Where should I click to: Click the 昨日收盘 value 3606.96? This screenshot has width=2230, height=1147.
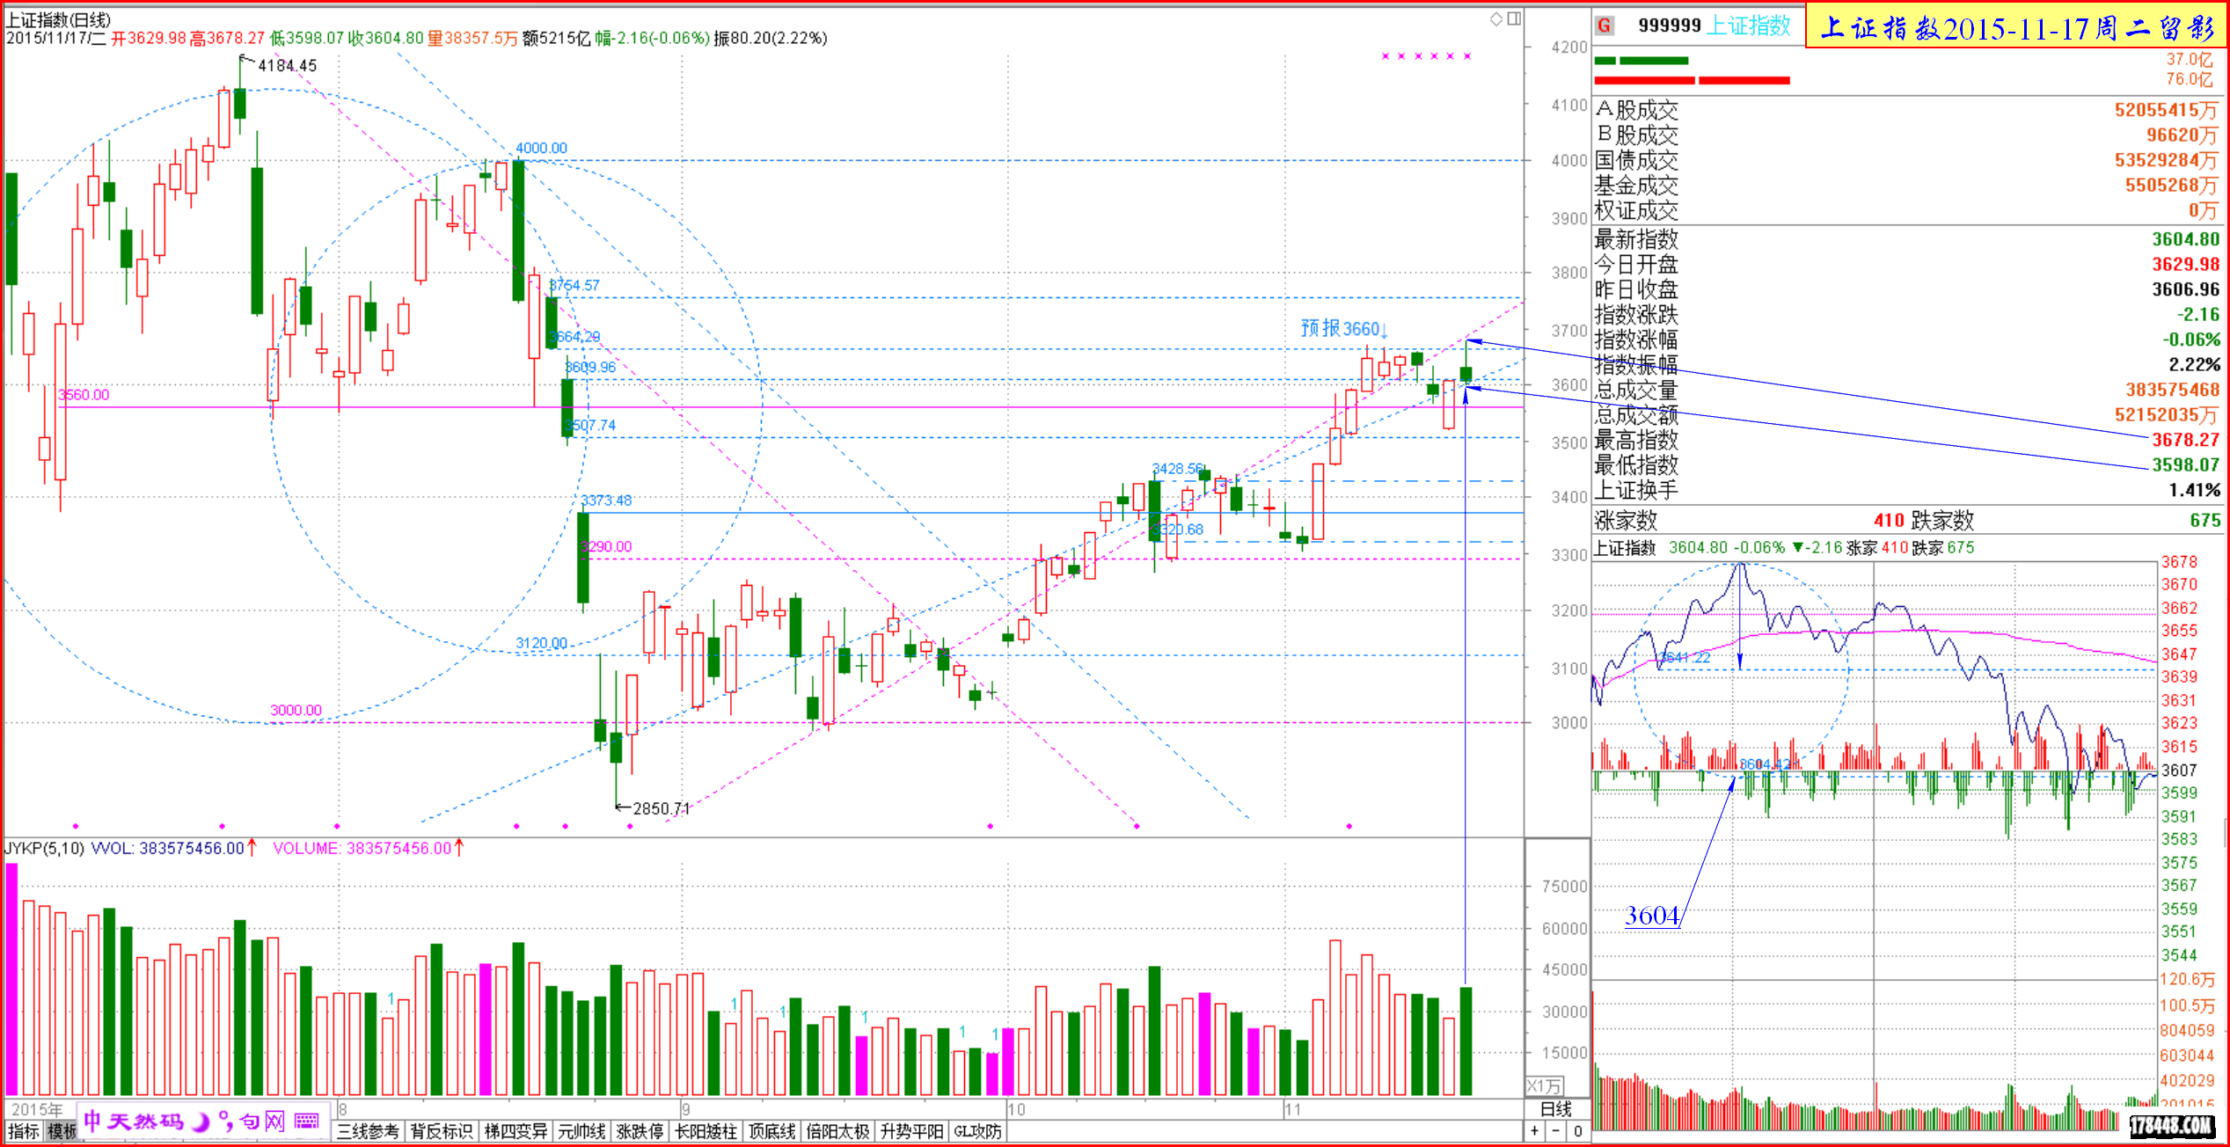click(2185, 289)
